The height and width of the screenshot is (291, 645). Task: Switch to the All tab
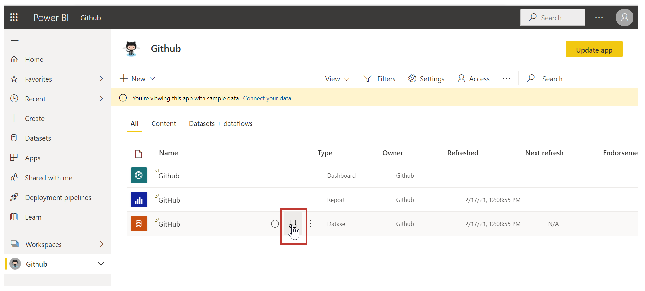click(134, 124)
